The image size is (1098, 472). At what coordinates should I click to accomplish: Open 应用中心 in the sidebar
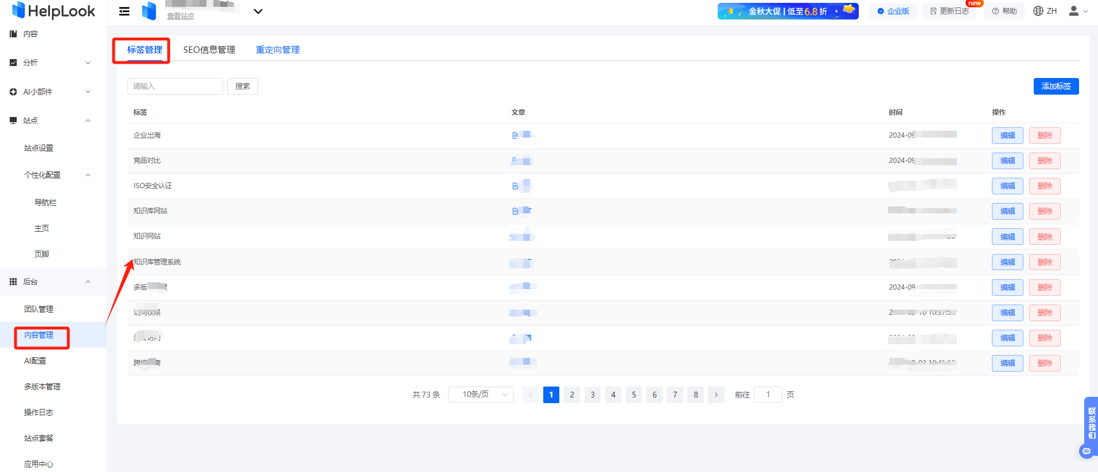pos(38,464)
